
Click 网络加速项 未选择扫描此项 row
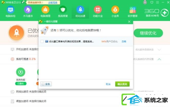click(x=31, y=92)
